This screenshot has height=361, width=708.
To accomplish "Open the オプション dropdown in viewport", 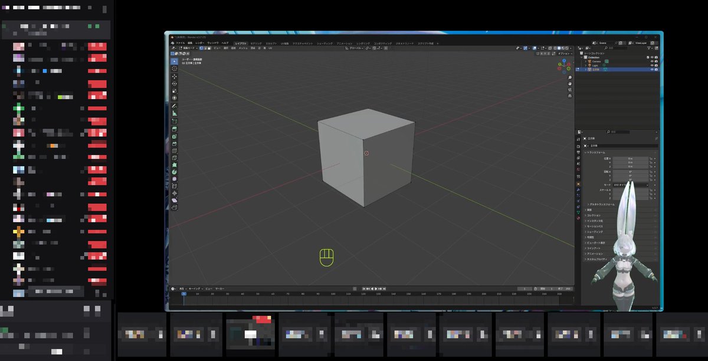I will coord(565,54).
